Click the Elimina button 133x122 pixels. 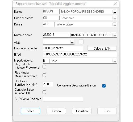pyautogui.click(x=56, y=111)
